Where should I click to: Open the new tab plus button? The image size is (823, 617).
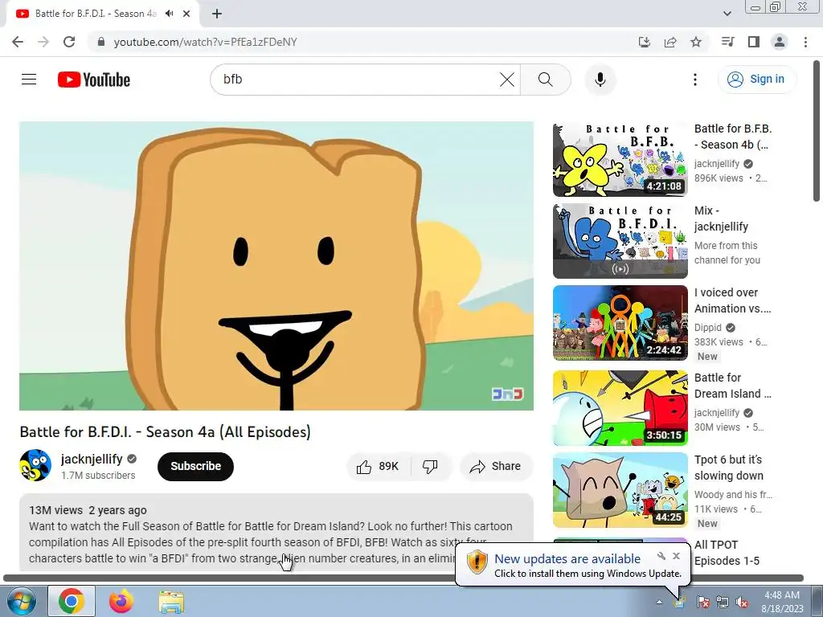[x=217, y=14]
